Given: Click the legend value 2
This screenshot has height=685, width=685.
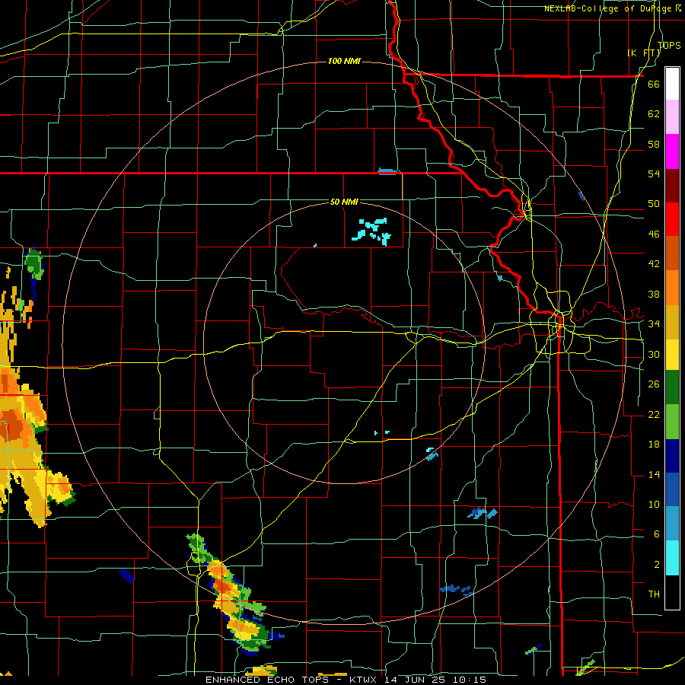Looking at the screenshot, I should tap(657, 565).
